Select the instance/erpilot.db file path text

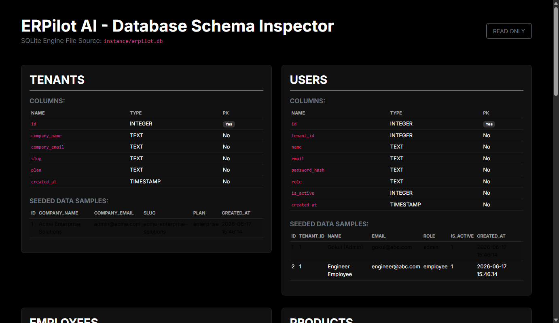click(x=133, y=41)
